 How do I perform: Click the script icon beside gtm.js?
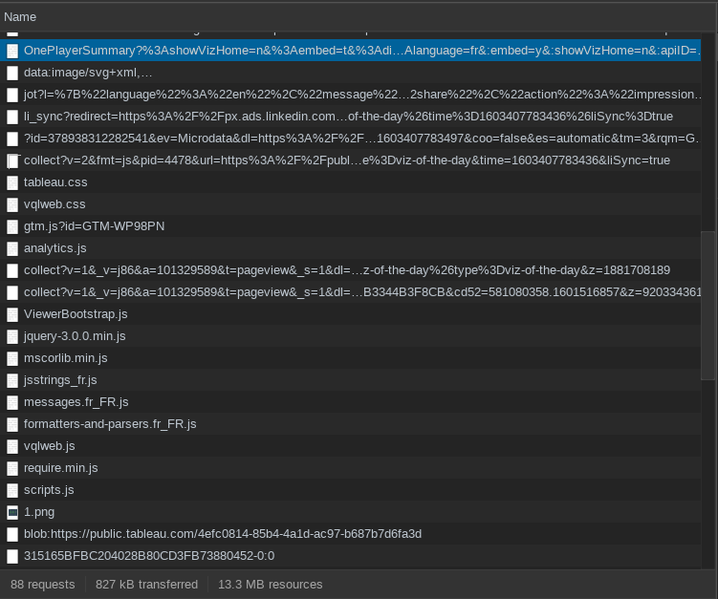point(12,226)
